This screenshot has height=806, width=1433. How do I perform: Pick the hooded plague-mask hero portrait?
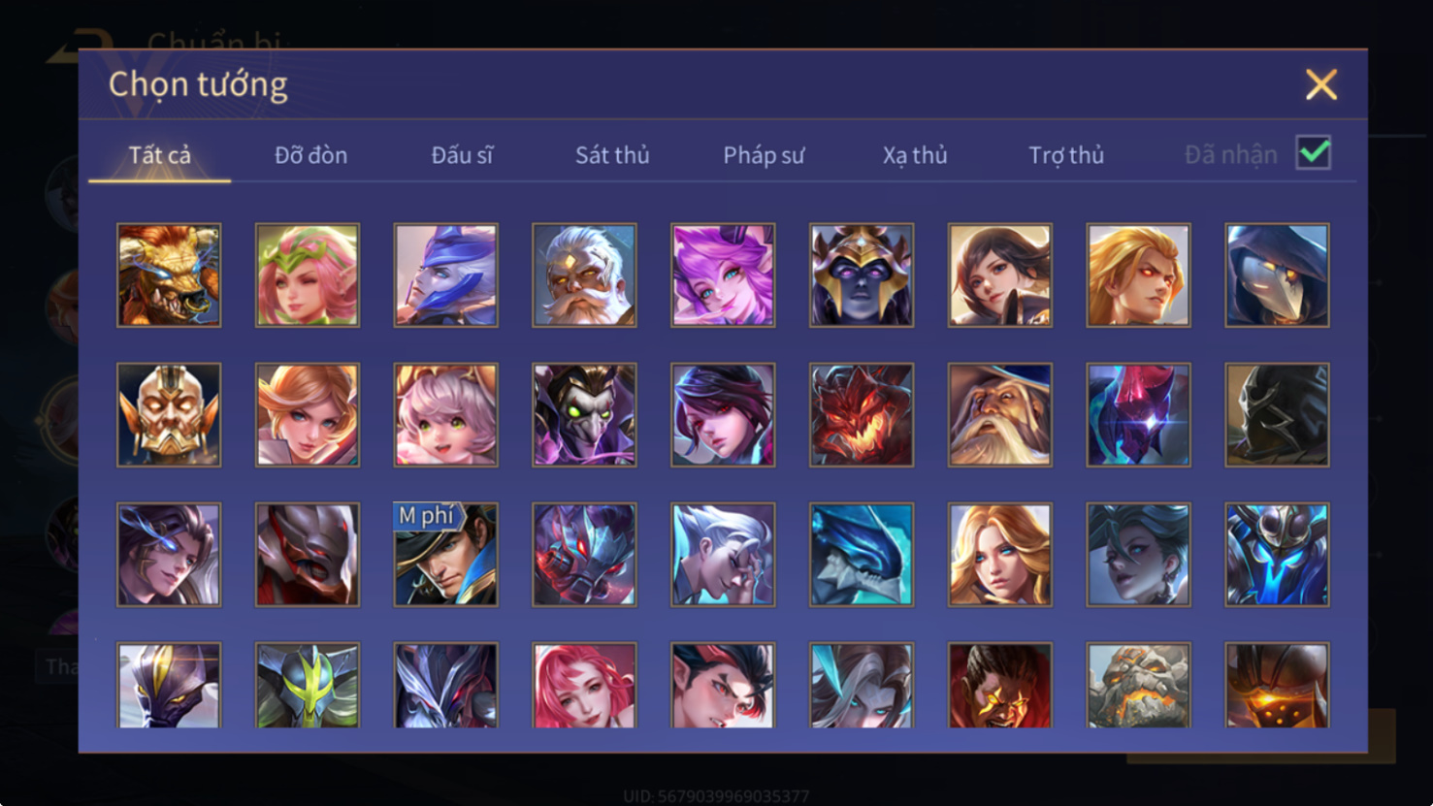1277,275
